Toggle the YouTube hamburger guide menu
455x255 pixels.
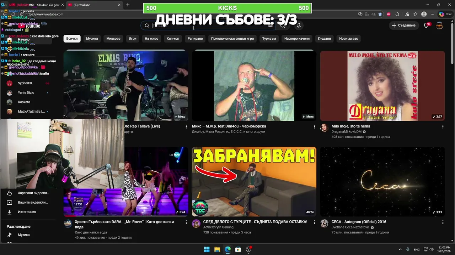coord(10,25)
